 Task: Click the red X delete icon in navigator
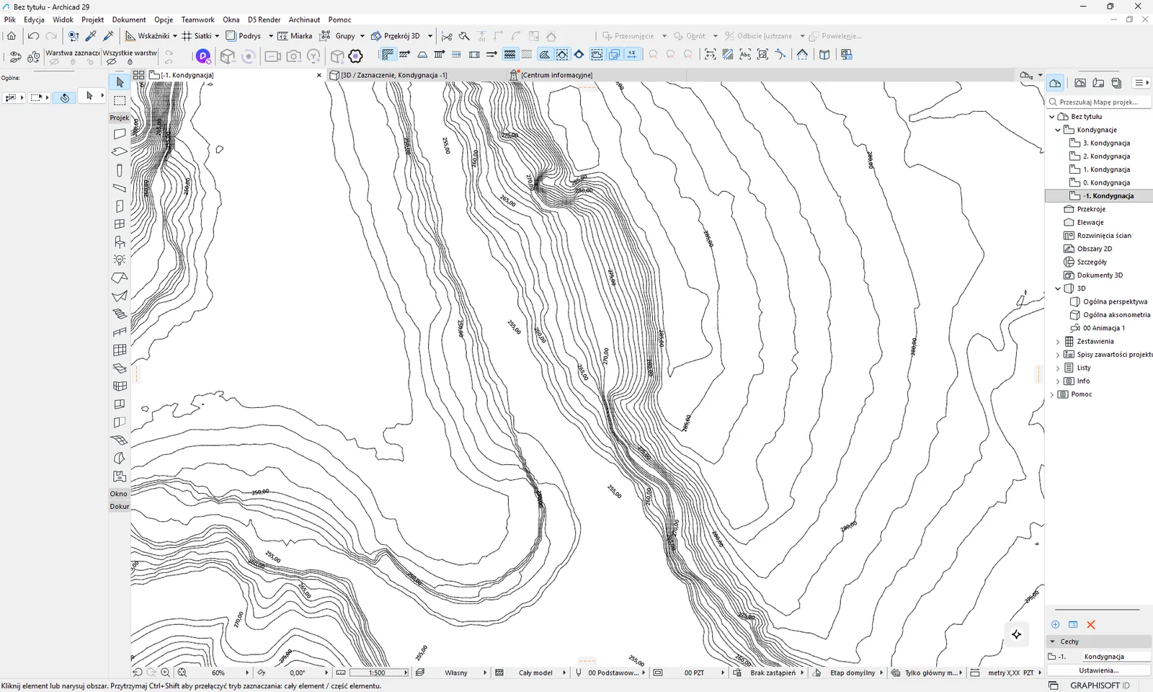(x=1091, y=624)
